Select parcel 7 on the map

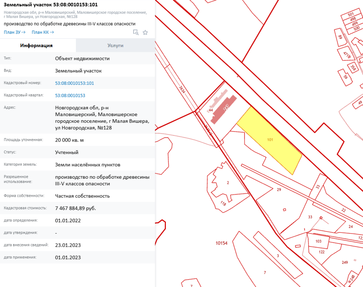[x=265, y=272]
